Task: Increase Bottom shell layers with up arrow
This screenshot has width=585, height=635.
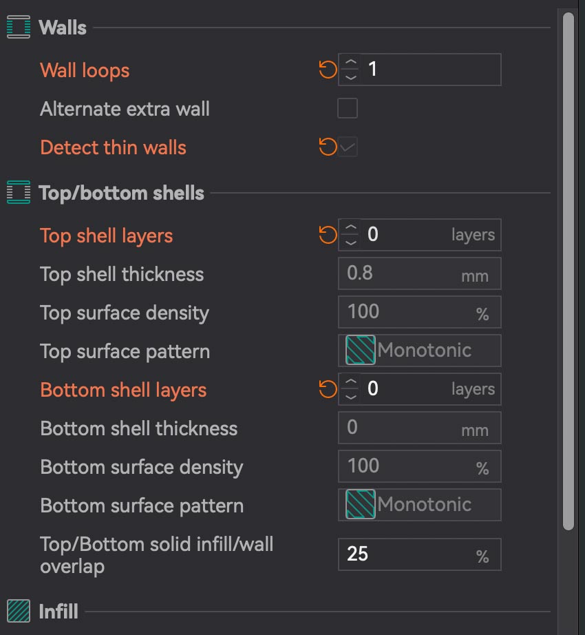Action: (351, 382)
